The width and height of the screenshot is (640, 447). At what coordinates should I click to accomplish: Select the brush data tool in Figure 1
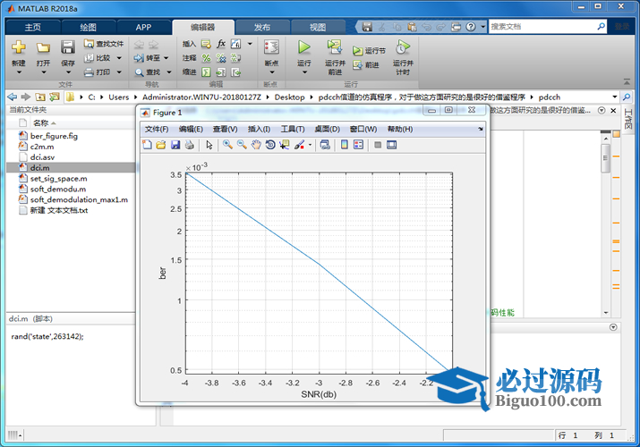pos(300,145)
